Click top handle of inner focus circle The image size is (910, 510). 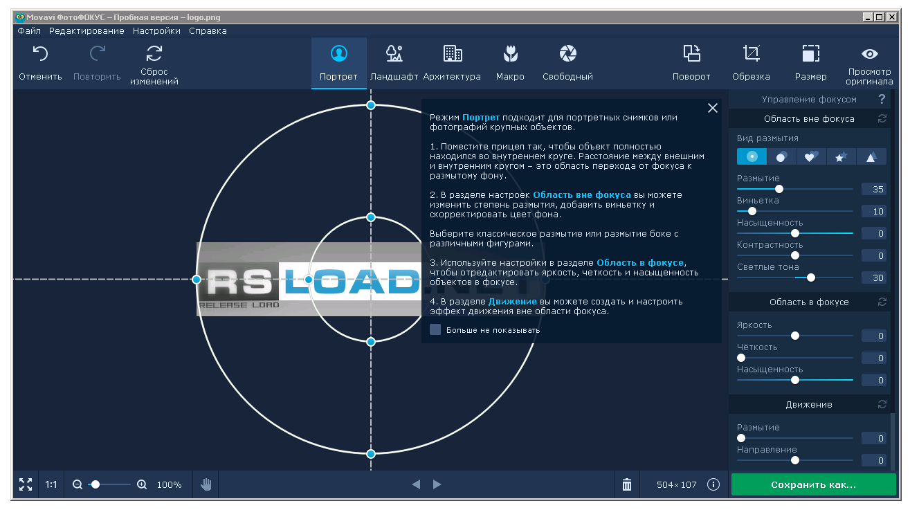[371, 217]
